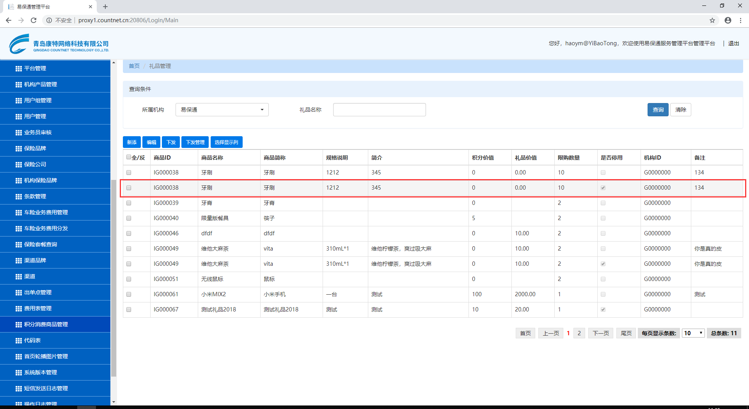Image resolution: width=749 pixels, height=409 pixels.
Task: Click the 查询 search button
Action: point(658,110)
